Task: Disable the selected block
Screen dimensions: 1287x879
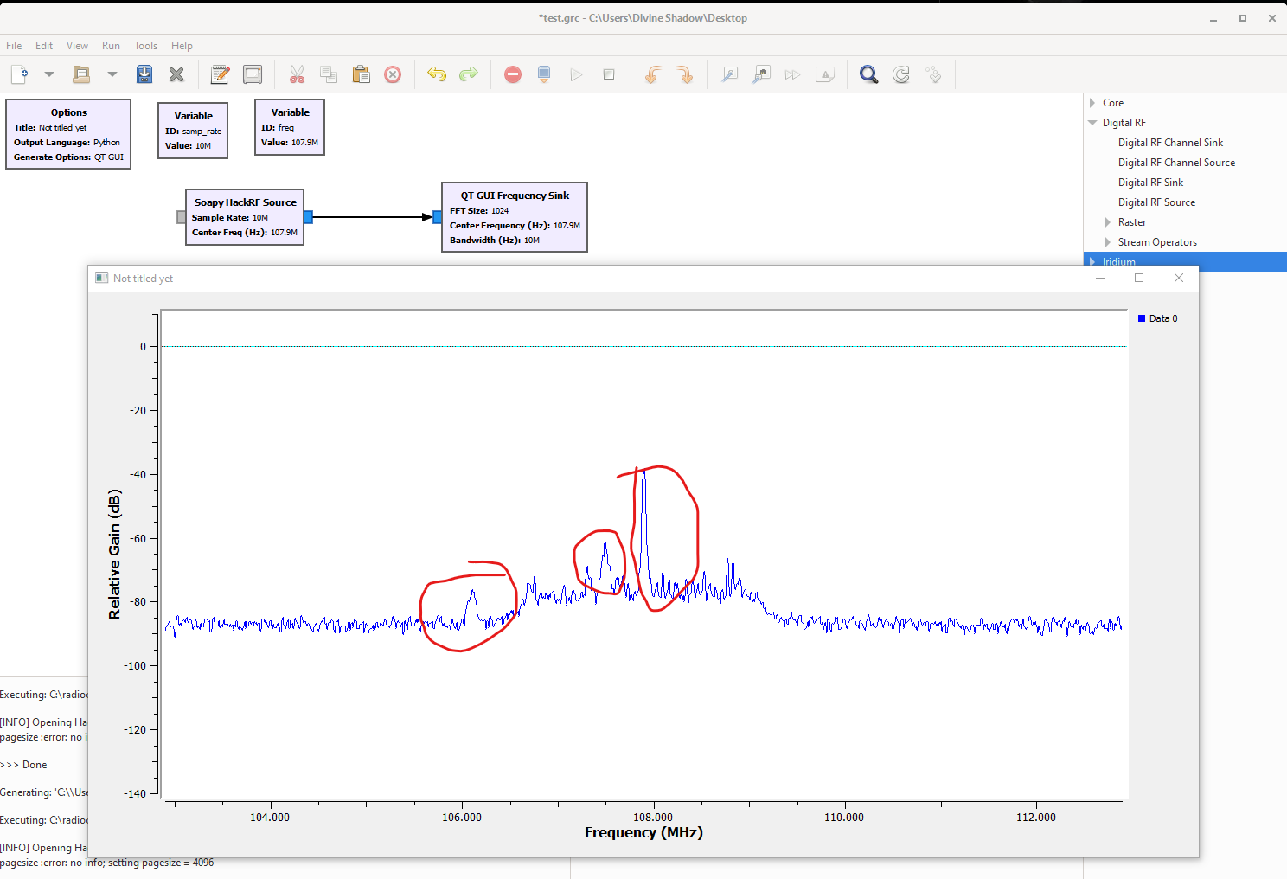Action: click(761, 74)
